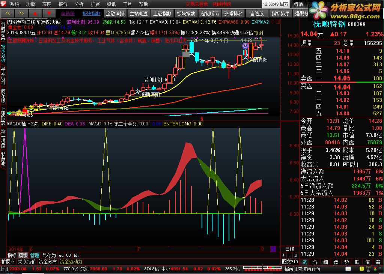The height and width of the screenshot is (274, 384).
Task: Click the 上证指数 button
Action: 163,13
